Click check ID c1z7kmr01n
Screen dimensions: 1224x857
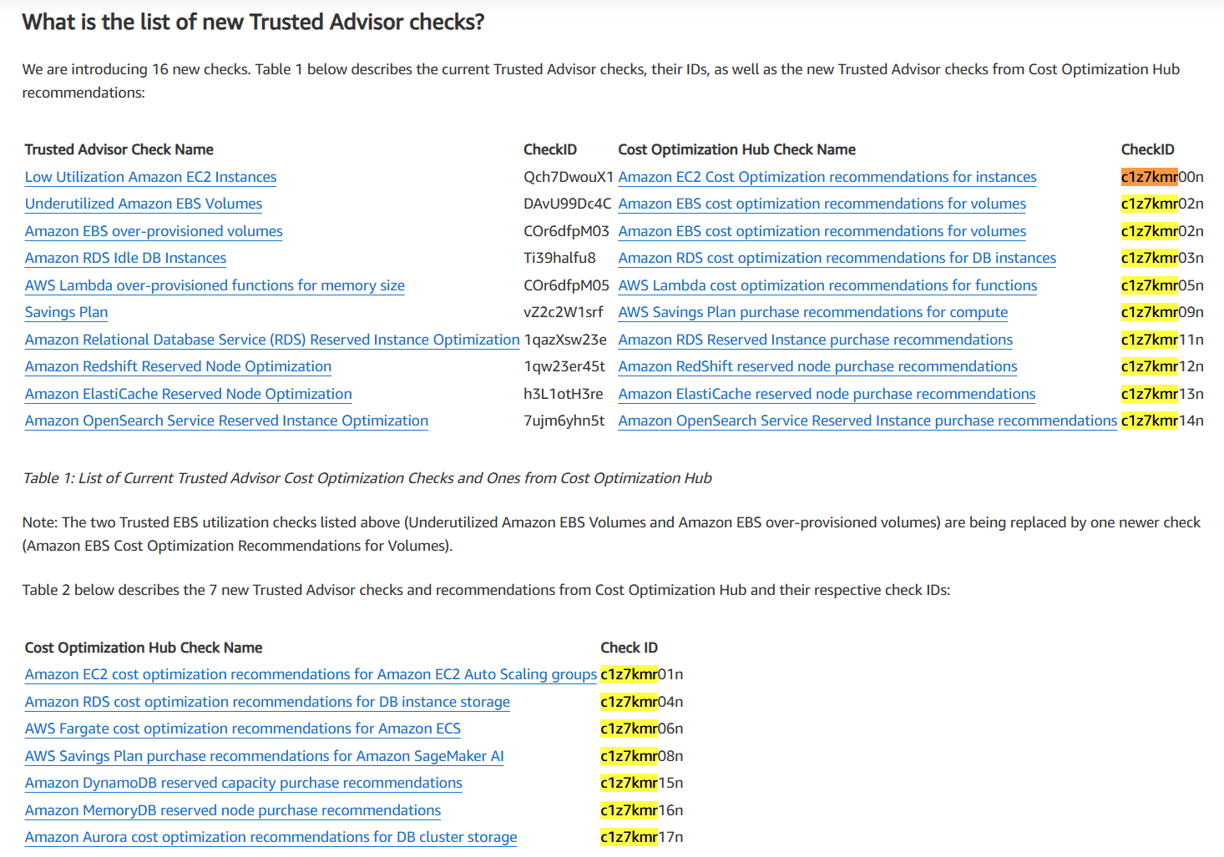[x=642, y=674]
